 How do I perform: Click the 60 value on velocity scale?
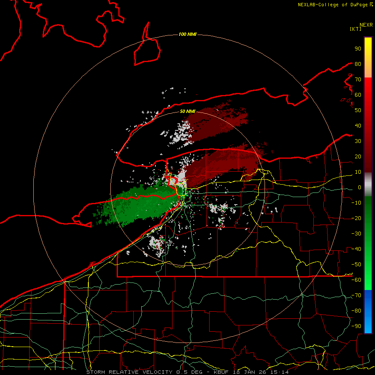pos(358,95)
